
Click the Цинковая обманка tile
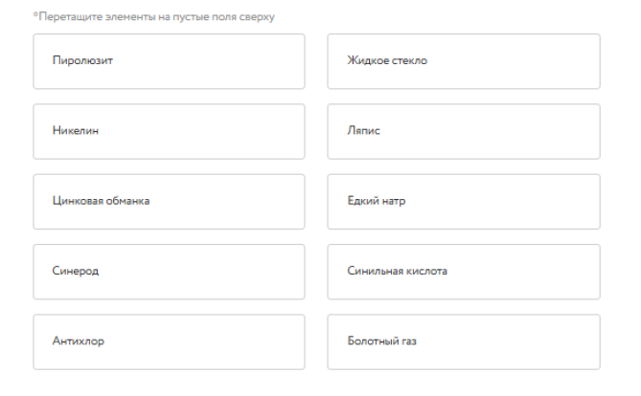coord(169,201)
